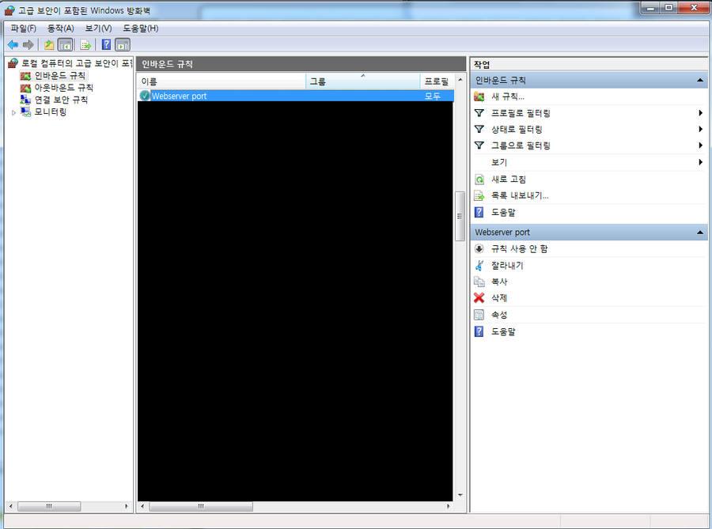This screenshot has height=529, width=712.
Task: Click the export icon next to 목록 내보내기
Action: click(x=479, y=195)
